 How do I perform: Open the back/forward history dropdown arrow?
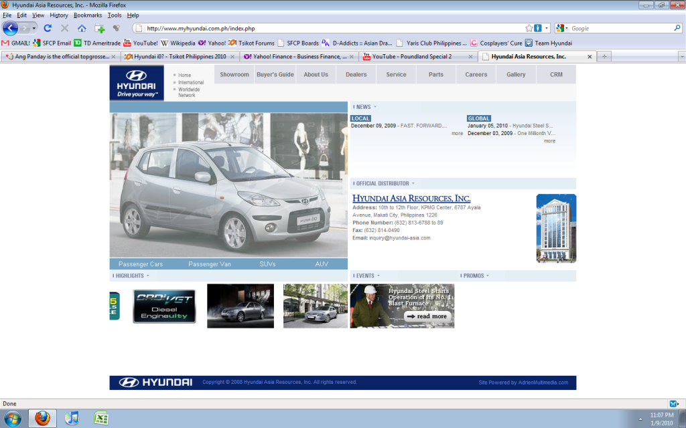pyautogui.click(x=33, y=28)
